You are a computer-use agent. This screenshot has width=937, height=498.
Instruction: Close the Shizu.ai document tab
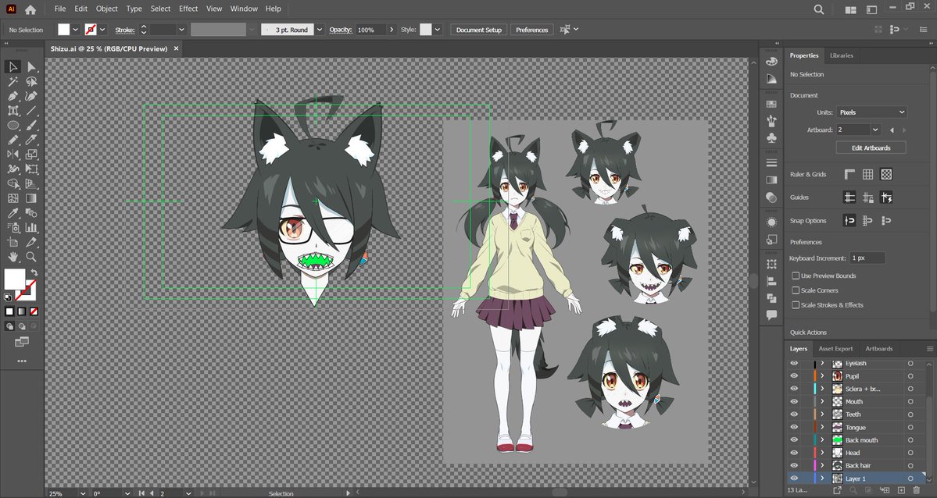point(177,48)
